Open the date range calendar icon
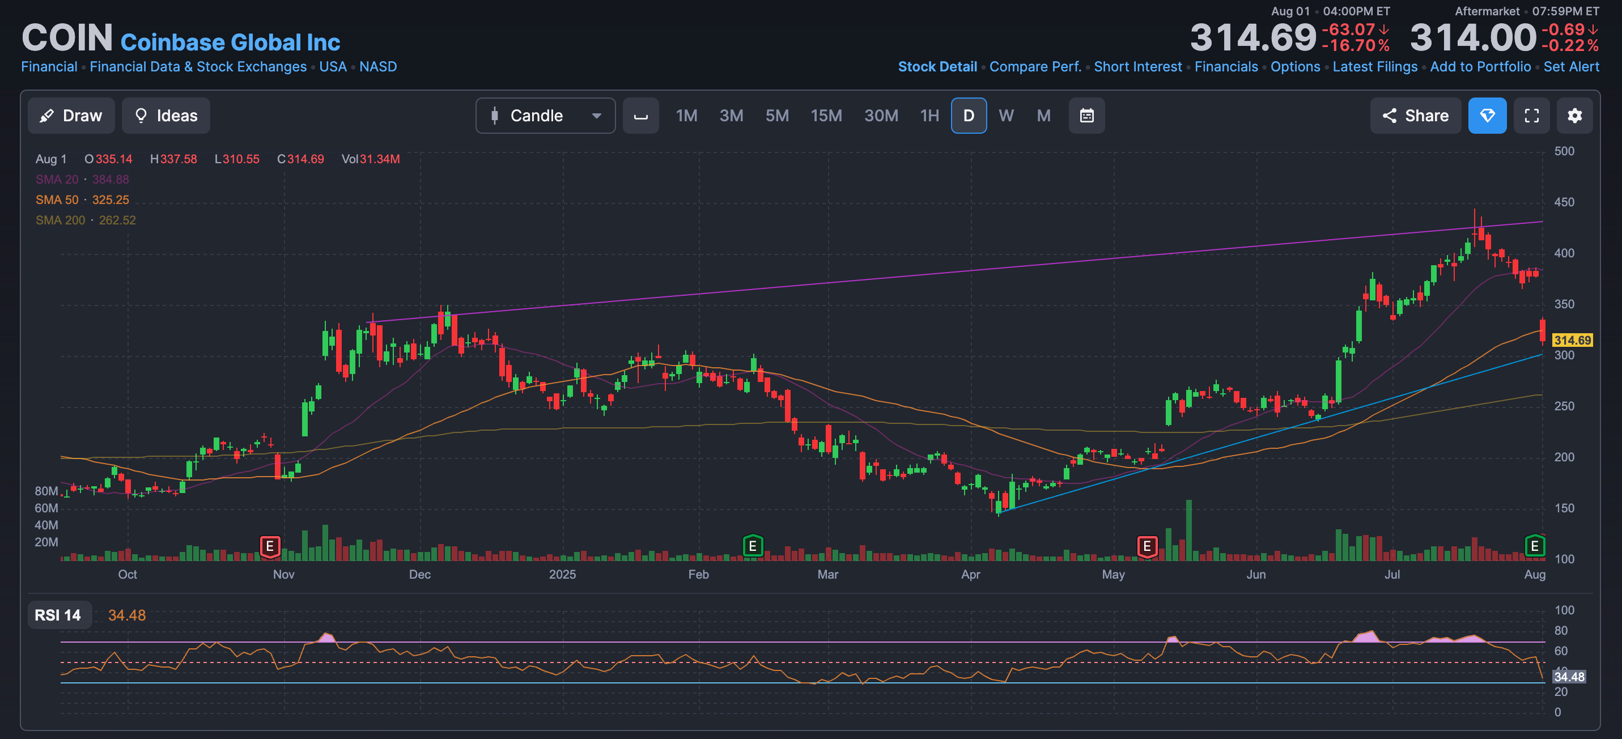 coord(1086,116)
